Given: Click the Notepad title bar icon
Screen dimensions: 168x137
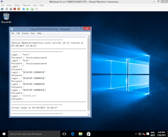Looking at the screenshot, I should (12, 29).
